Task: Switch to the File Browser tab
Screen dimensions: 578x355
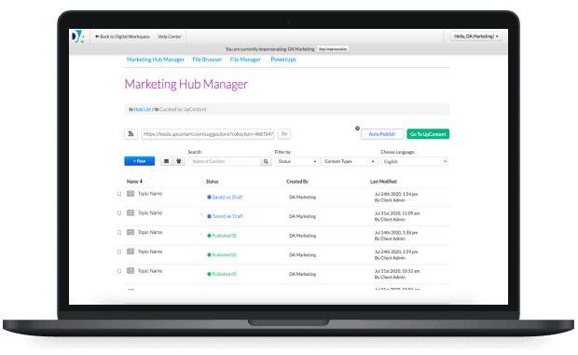Action: (207, 60)
